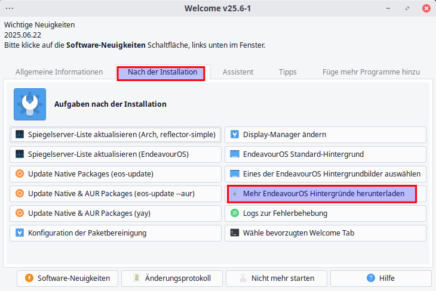Image resolution: width=436 pixels, height=291 pixels.
Task: Click the blue question mark Hilfe icon
Action: pyautogui.click(x=371, y=278)
